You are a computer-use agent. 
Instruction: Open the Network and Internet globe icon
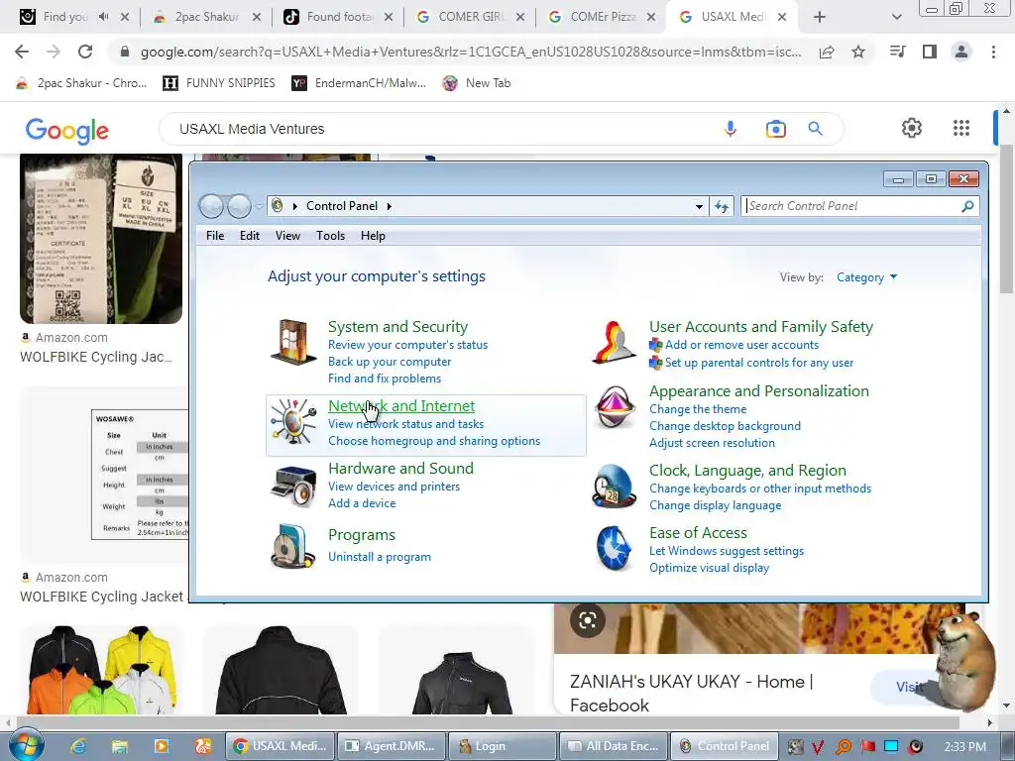click(292, 421)
